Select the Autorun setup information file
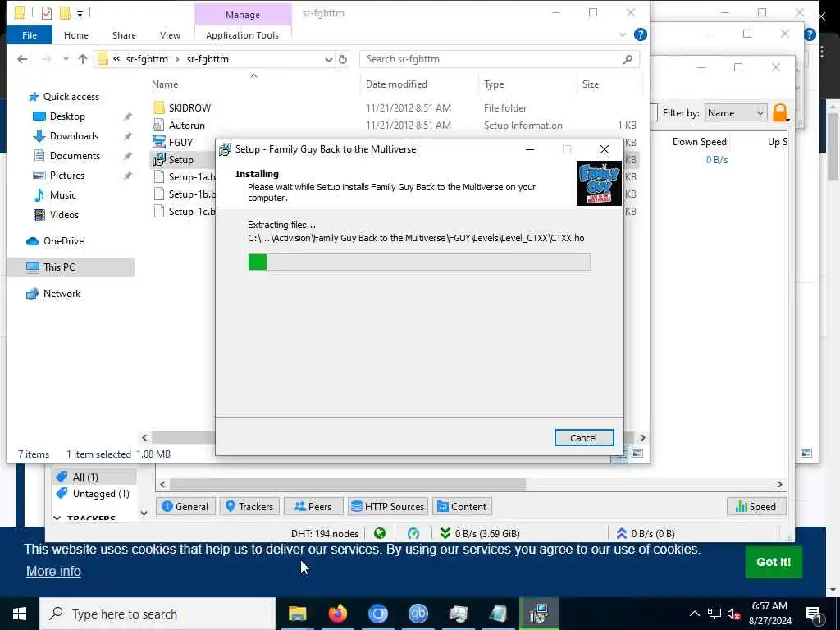Image resolution: width=840 pixels, height=630 pixels. point(186,125)
